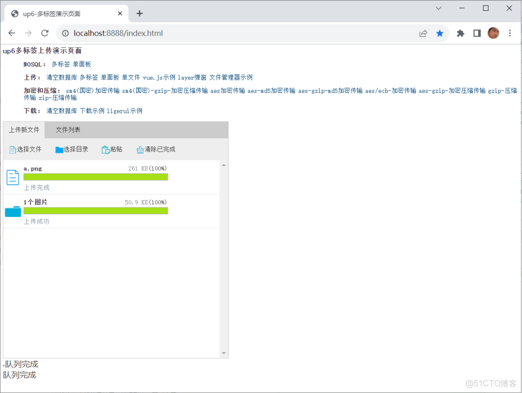Open the browser extensions puzzle icon
Viewport: 522px width, 393px height.
[x=460, y=32]
